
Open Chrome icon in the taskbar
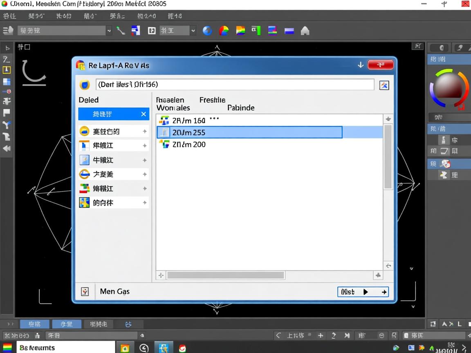[x=182, y=348]
